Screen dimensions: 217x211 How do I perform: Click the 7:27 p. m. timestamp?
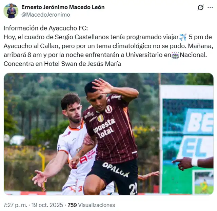pos(15,205)
